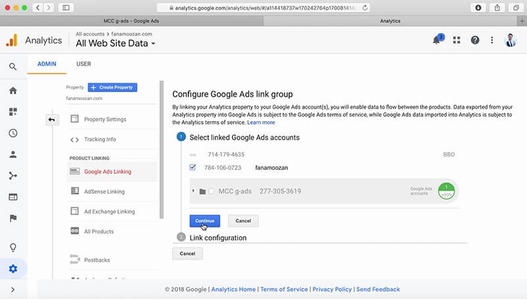527x299 pixels.
Task: Open the Privacy Policy footer link
Action: click(332, 289)
